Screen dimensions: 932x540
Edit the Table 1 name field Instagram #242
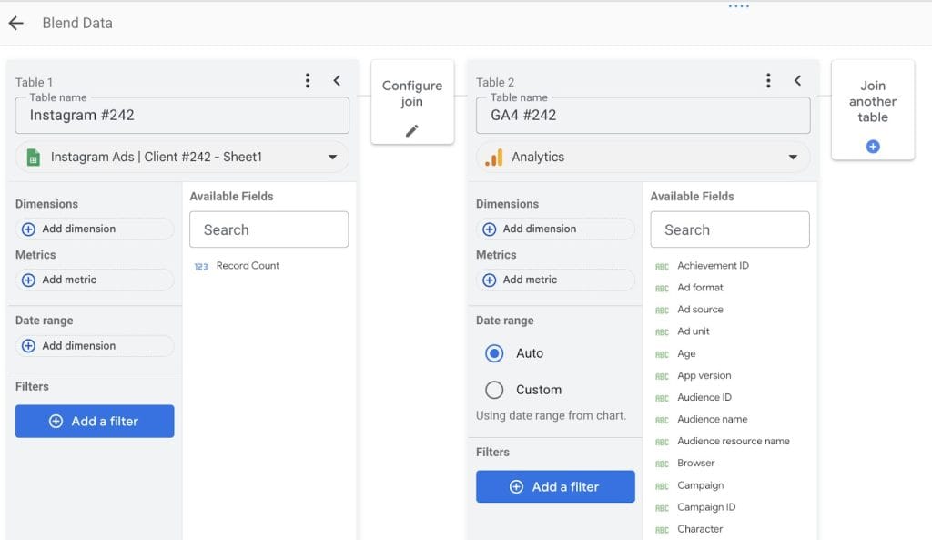(182, 116)
